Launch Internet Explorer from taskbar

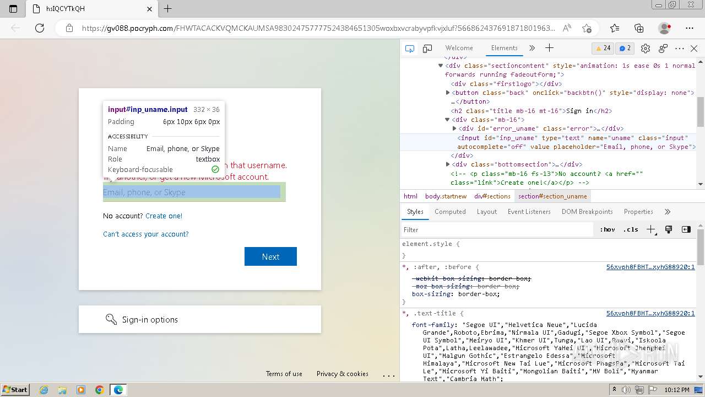tap(44, 390)
